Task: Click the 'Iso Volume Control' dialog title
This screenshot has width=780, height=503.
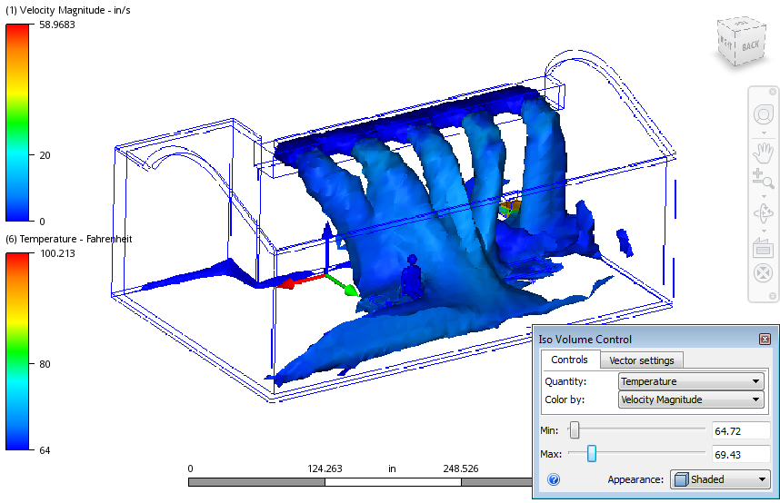Action: click(585, 339)
